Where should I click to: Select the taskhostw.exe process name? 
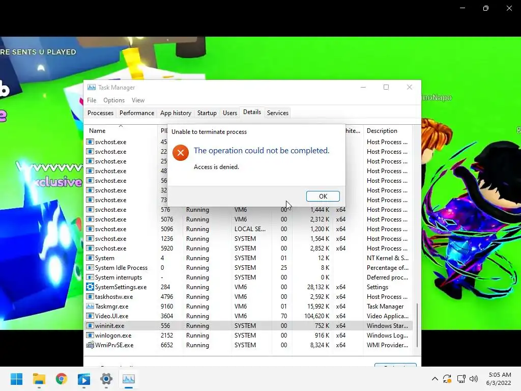coord(114,297)
